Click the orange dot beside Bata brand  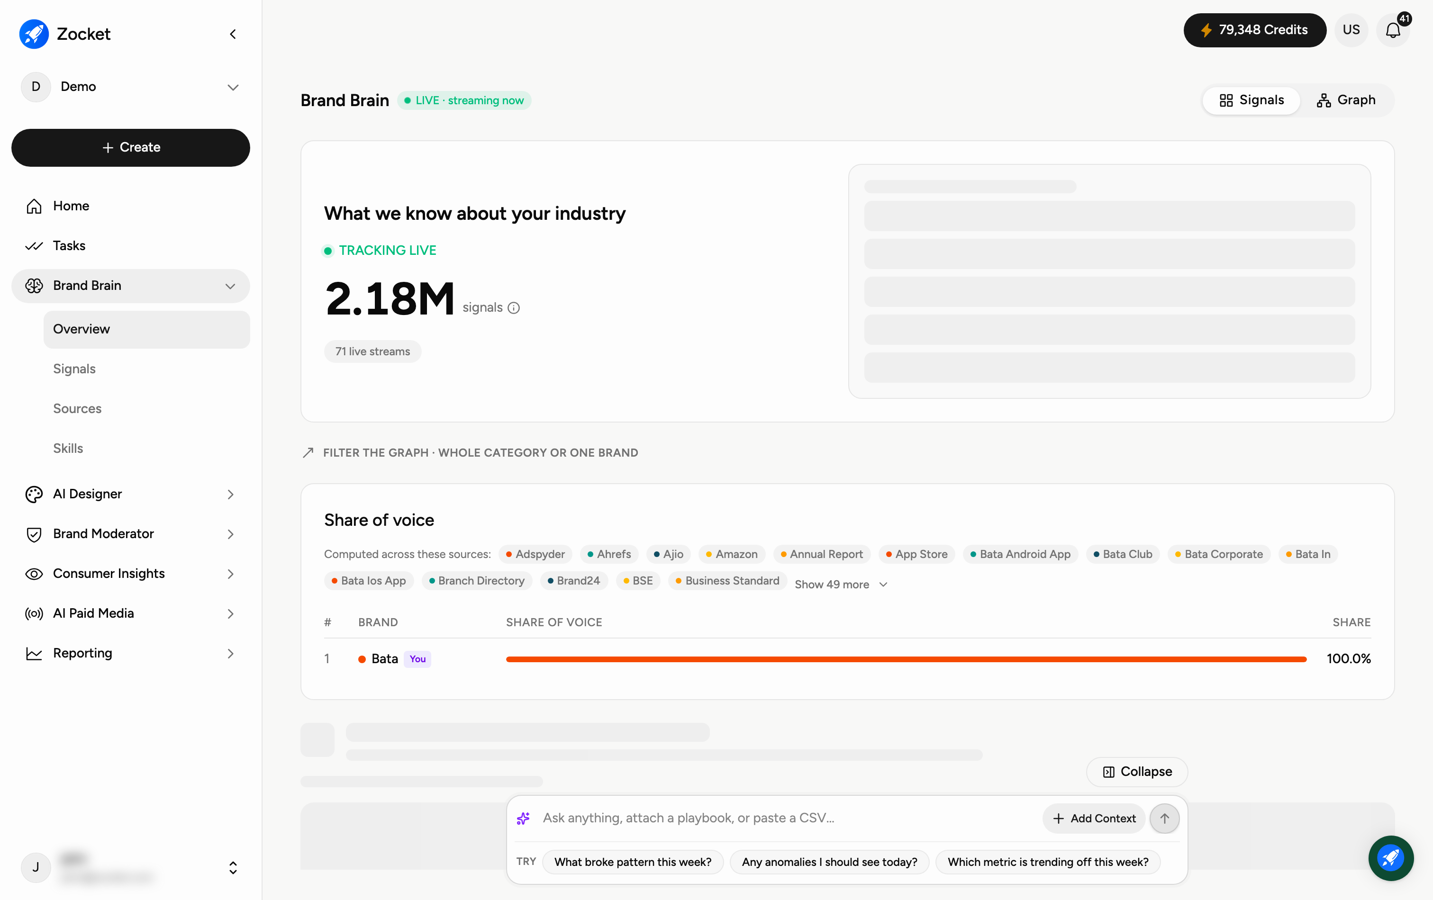pyautogui.click(x=362, y=659)
